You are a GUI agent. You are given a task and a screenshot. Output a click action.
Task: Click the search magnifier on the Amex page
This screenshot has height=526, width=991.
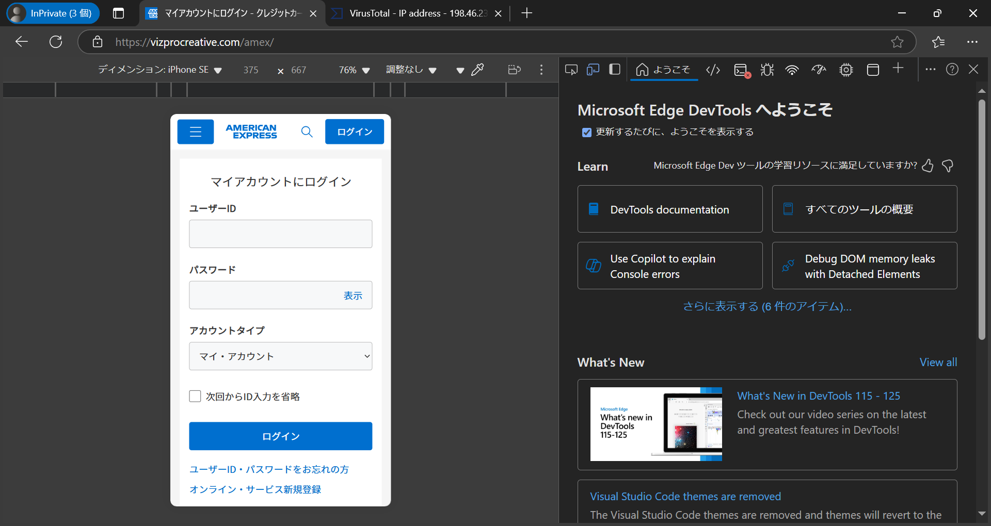307,131
